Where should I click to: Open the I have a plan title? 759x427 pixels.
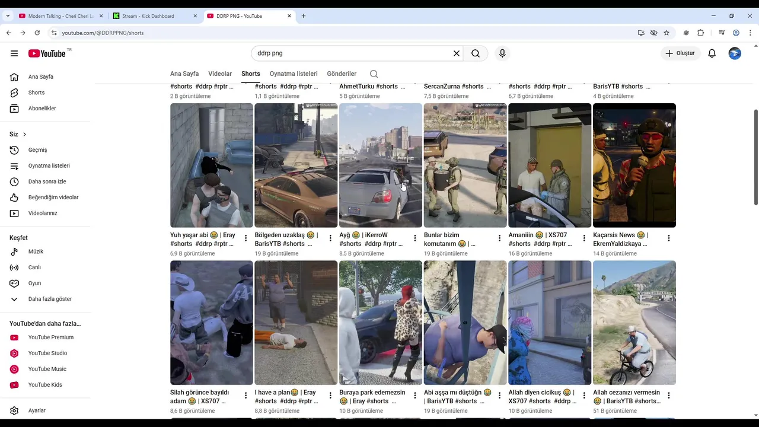point(286,397)
